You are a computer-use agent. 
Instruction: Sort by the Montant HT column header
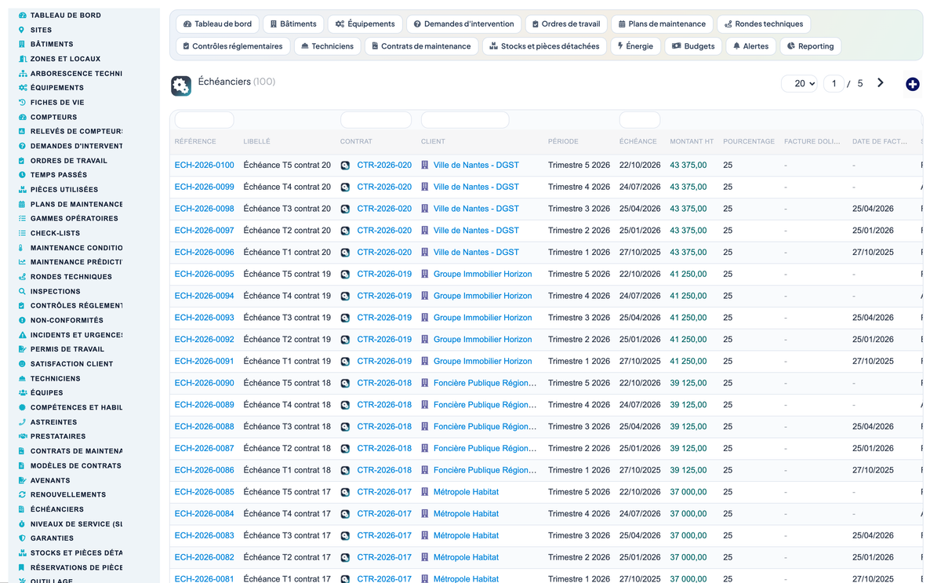(x=692, y=142)
